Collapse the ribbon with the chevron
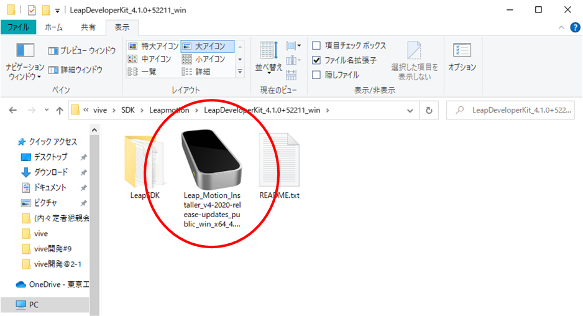Image resolution: width=583 pixels, height=316 pixels. tap(561, 27)
